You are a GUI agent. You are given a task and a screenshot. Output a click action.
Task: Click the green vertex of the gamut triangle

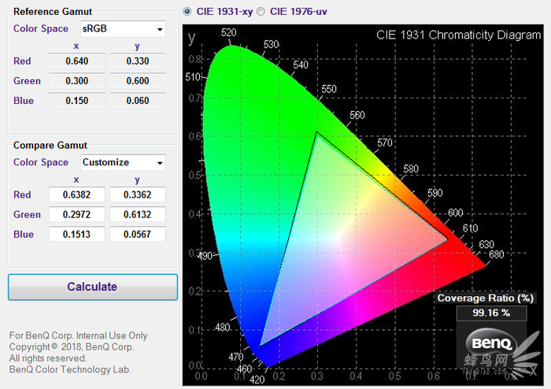tap(316, 132)
